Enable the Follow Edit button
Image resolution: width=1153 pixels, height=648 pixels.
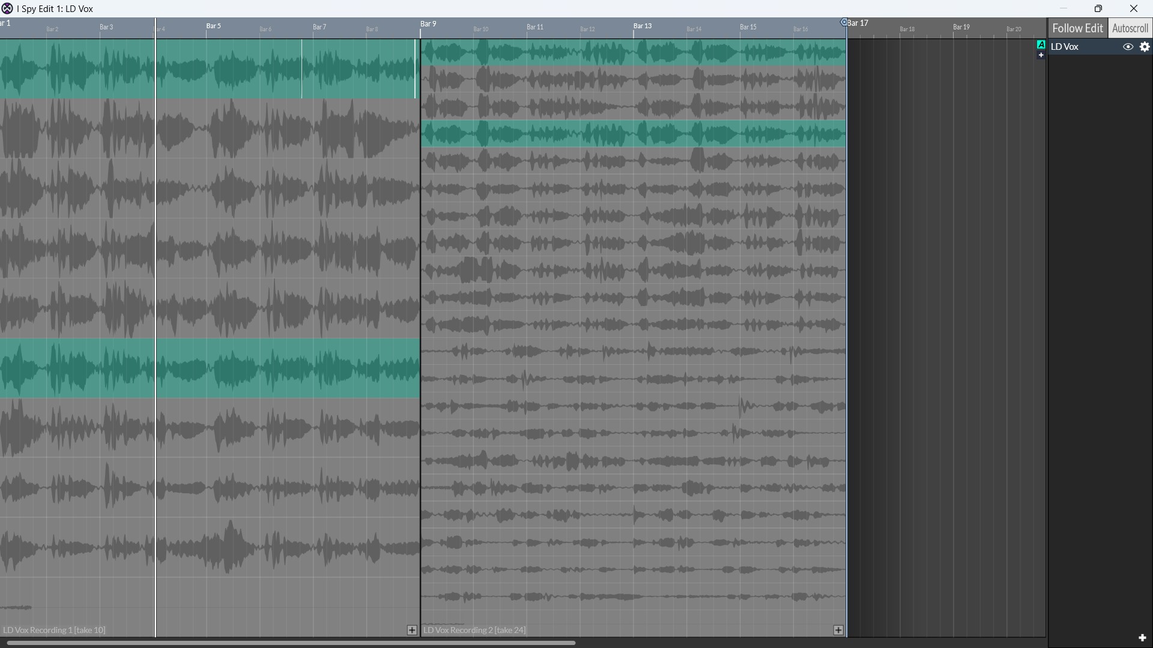pos(1077,28)
